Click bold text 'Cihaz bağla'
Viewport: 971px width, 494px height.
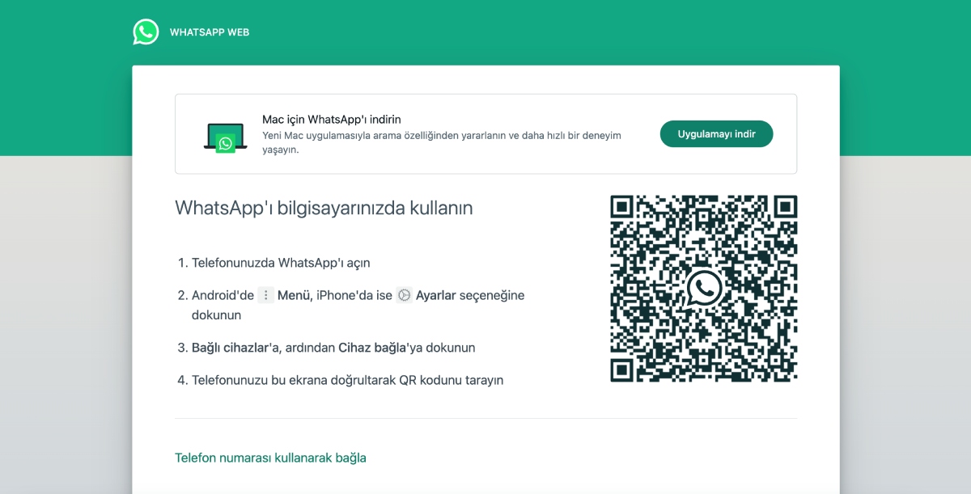click(x=371, y=348)
